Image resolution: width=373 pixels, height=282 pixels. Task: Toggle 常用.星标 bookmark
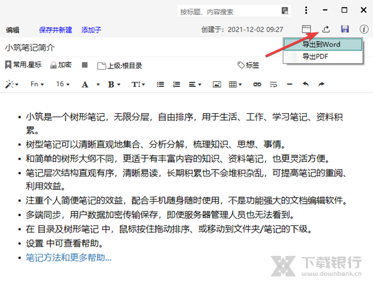tap(24, 65)
